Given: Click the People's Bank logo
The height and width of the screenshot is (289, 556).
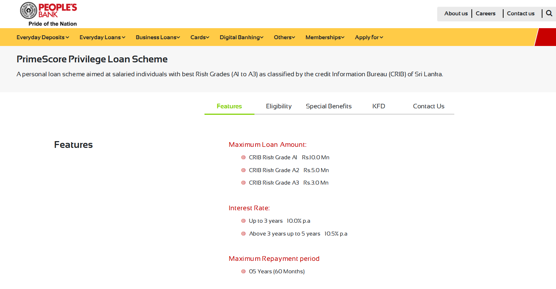Looking at the screenshot, I should point(49,11).
